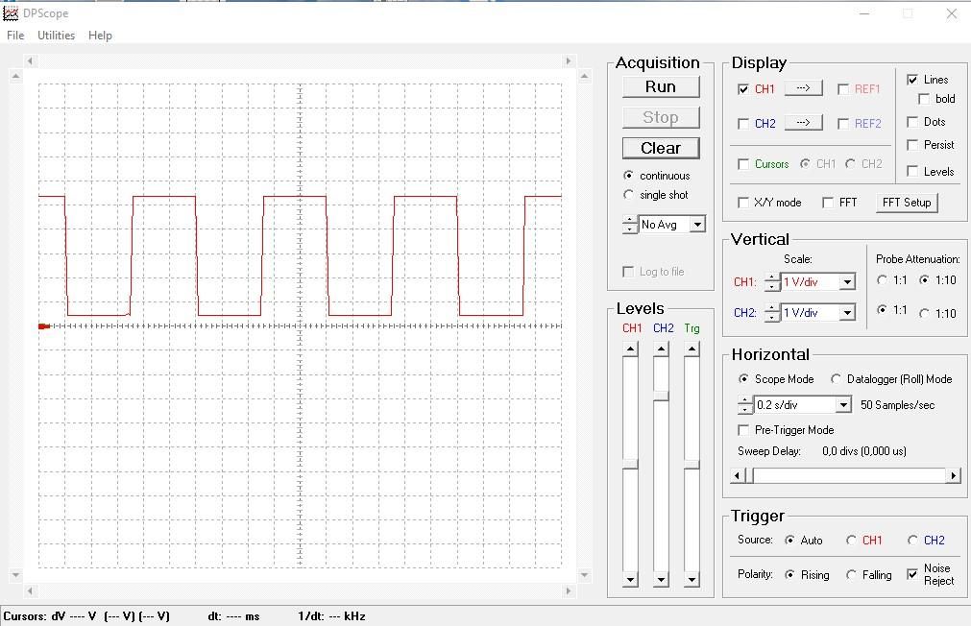Click the CH1 level slider down arrow
The height and width of the screenshot is (626, 971).
coord(630,580)
